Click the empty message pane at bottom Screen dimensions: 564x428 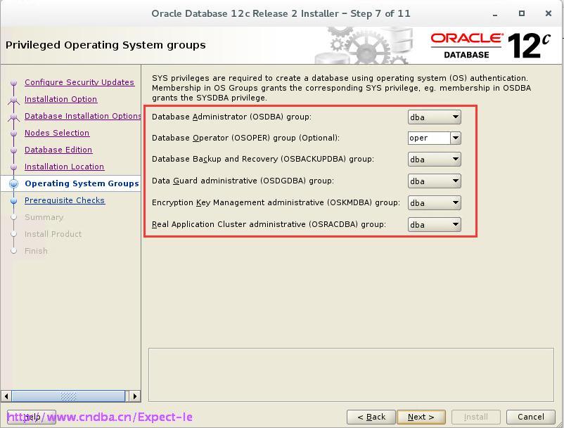click(x=351, y=375)
